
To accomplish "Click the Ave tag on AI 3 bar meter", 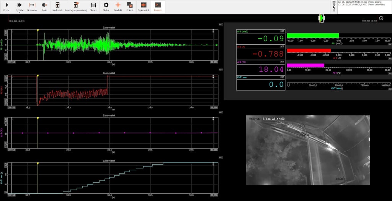I will [389, 58].
